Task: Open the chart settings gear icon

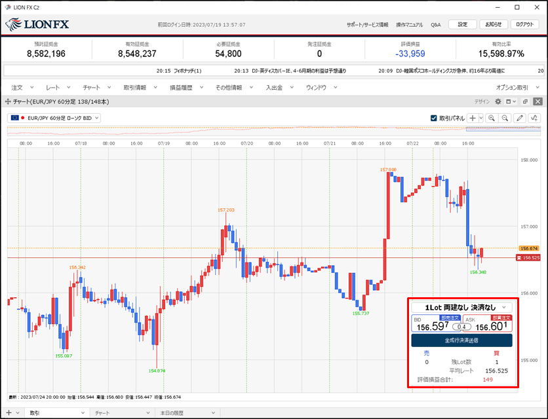Action: coord(498,101)
